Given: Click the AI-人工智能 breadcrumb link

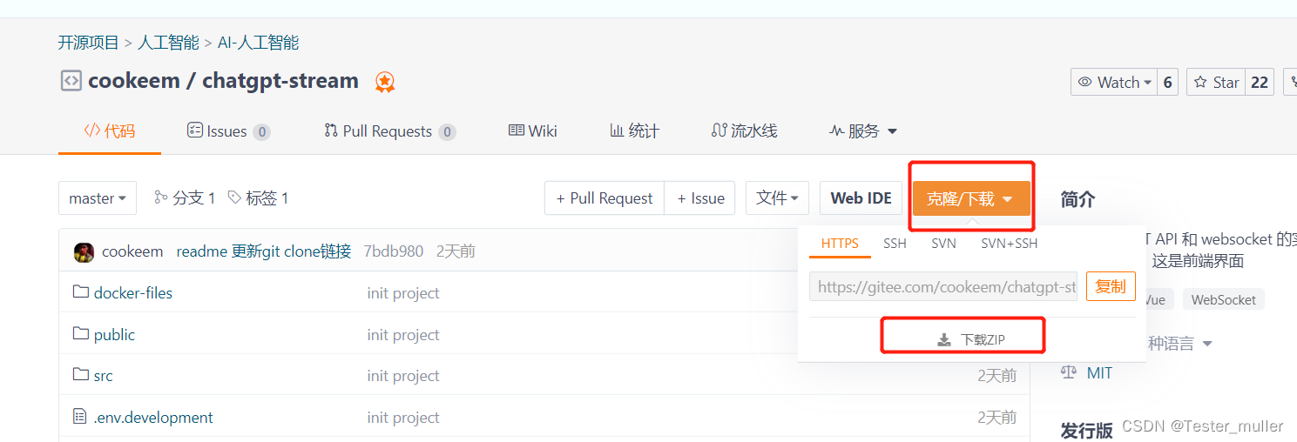Looking at the screenshot, I should coord(259,42).
